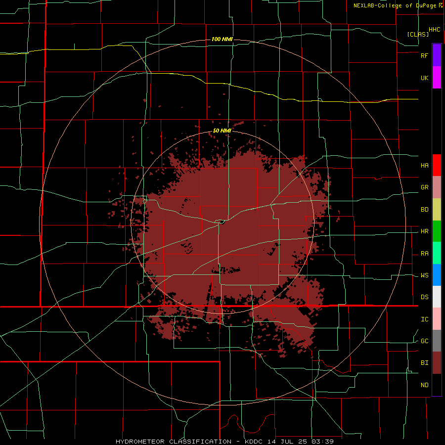
Task: Click the RF legend label
Action: click(x=424, y=55)
